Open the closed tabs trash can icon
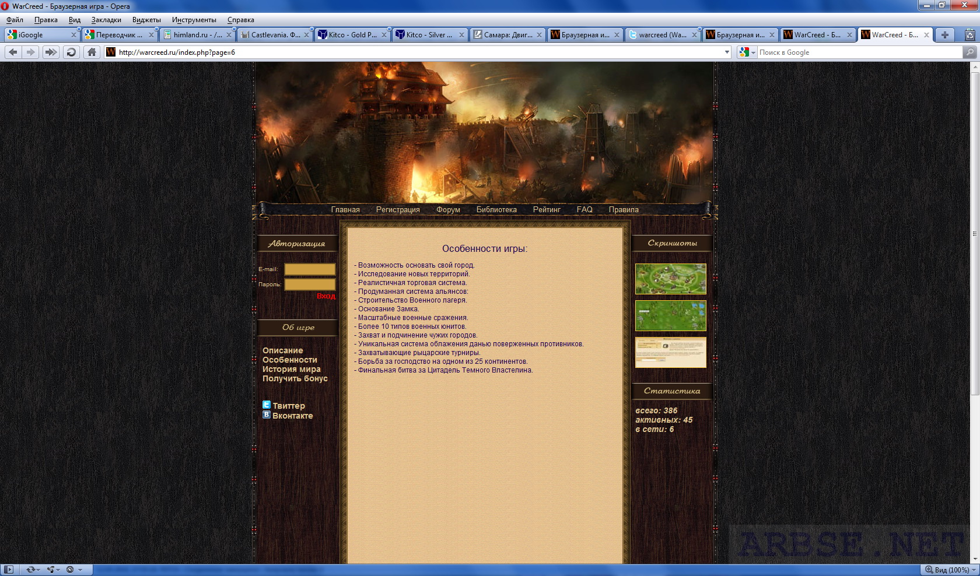The width and height of the screenshot is (980, 576). [970, 35]
